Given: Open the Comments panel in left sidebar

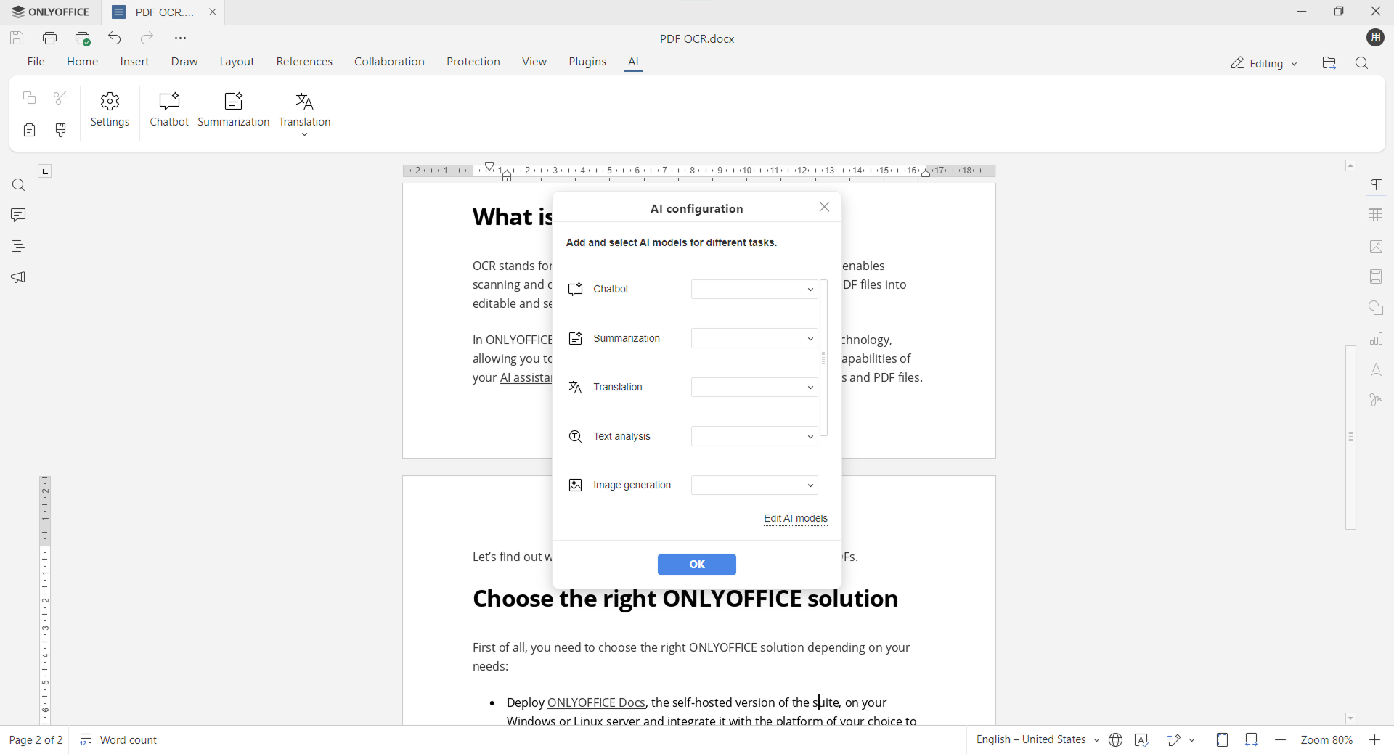Looking at the screenshot, I should pos(19,216).
